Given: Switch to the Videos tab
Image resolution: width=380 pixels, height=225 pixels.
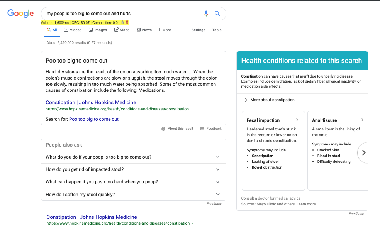Looking at the screenshot, I should [73, 30].
